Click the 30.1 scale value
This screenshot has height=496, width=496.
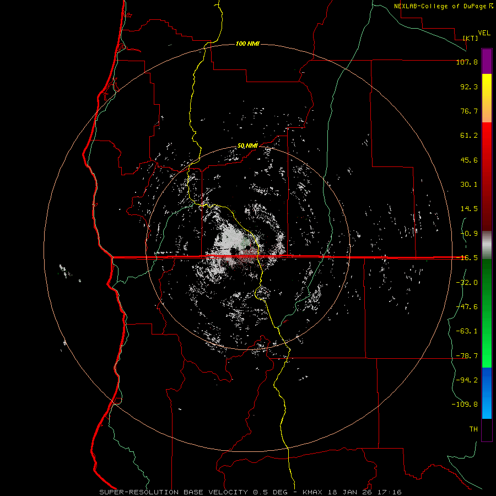[x=469, y=185]
